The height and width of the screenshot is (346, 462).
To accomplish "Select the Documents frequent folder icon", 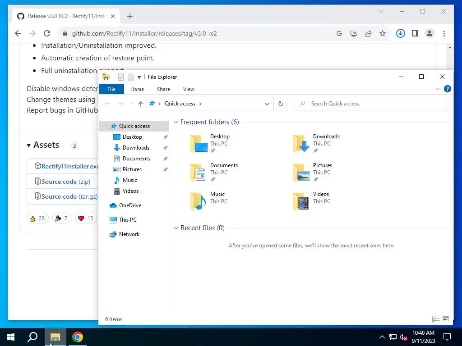I will click(x=199, y=173).
